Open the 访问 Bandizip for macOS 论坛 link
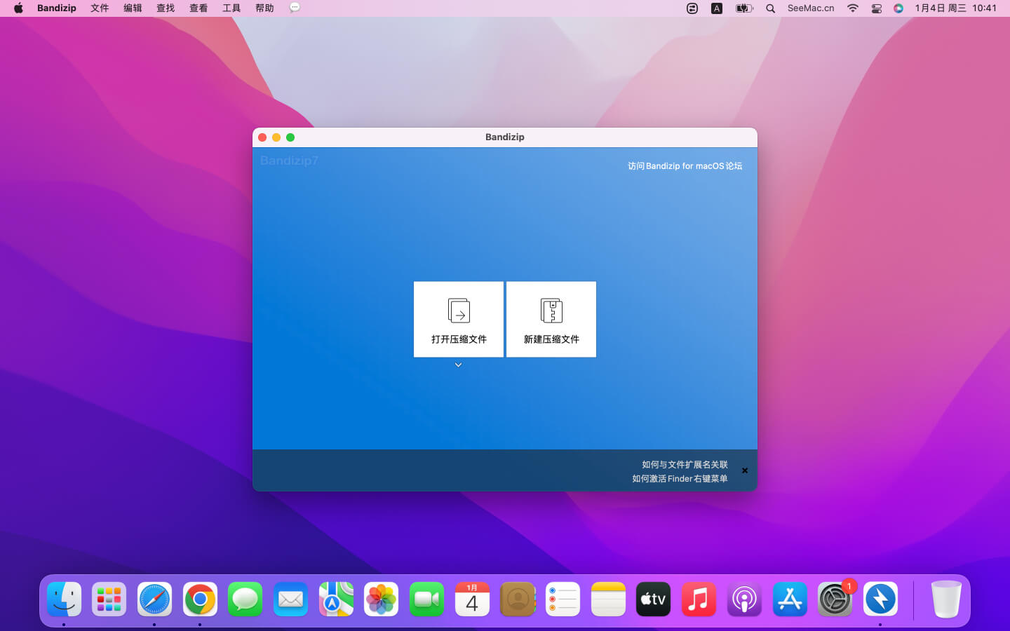Image resolution: width=1010 pixels, height=631 pixels. 685,166
